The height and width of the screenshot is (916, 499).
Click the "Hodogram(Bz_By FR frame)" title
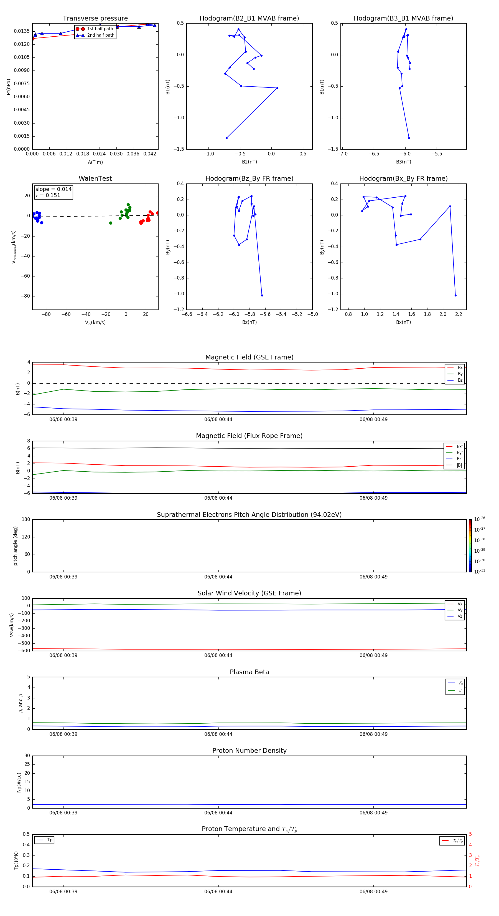[x=249, y=178]
